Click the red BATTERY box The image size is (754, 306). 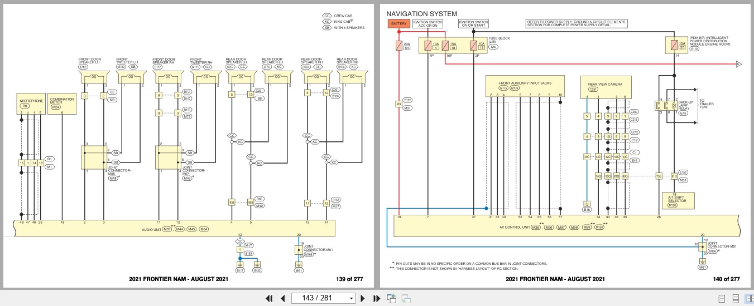[399, 24]
